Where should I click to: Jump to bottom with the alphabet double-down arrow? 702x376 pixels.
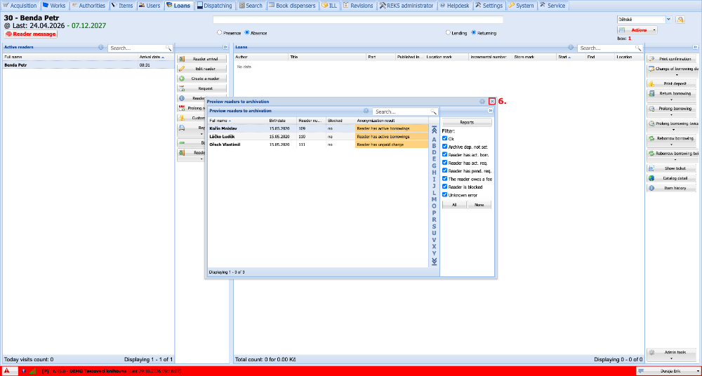[x=434, y=262]
